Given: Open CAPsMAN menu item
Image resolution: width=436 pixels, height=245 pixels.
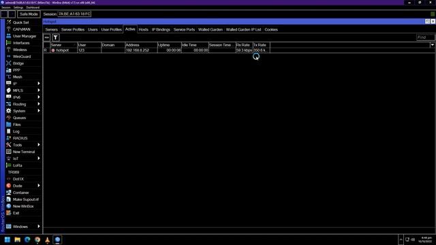Looking at the screenshot, I should click(x=21, y=29).
